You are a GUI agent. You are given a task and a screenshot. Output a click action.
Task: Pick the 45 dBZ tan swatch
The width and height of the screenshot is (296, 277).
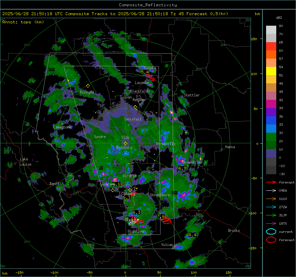271,87
